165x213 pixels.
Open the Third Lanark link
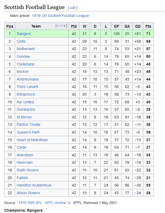[28, 87]
